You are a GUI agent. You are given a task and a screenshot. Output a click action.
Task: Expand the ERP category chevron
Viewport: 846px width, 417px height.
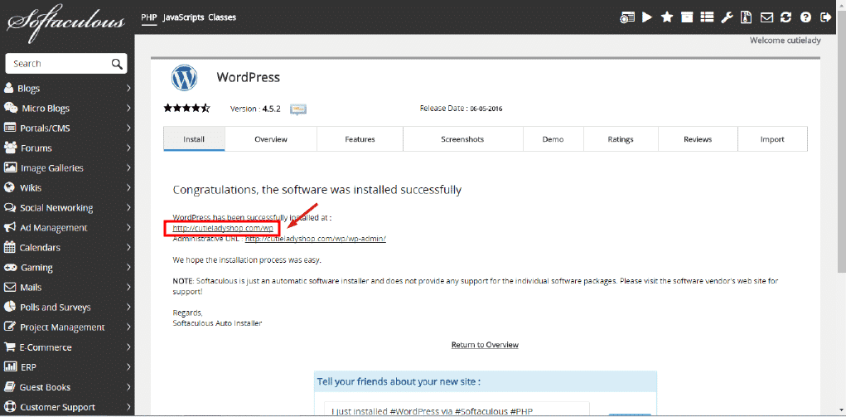tap(128, 367)
